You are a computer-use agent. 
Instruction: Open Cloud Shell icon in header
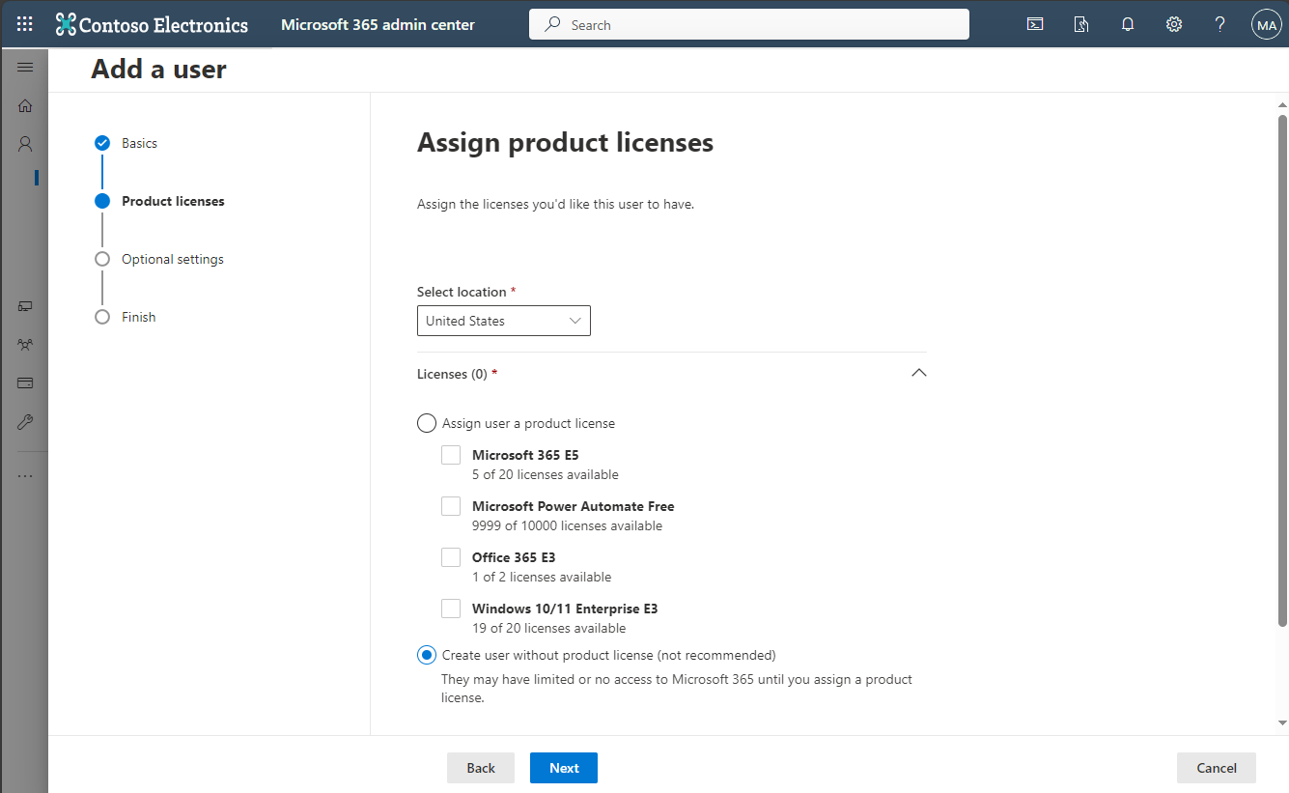click(x=1035, y=24)
